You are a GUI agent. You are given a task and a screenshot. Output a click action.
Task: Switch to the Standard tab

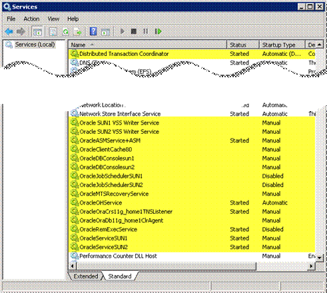pyautogui.click(x=120, y=276)
